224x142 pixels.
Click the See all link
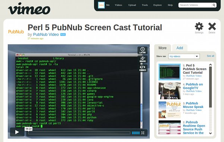211,56
